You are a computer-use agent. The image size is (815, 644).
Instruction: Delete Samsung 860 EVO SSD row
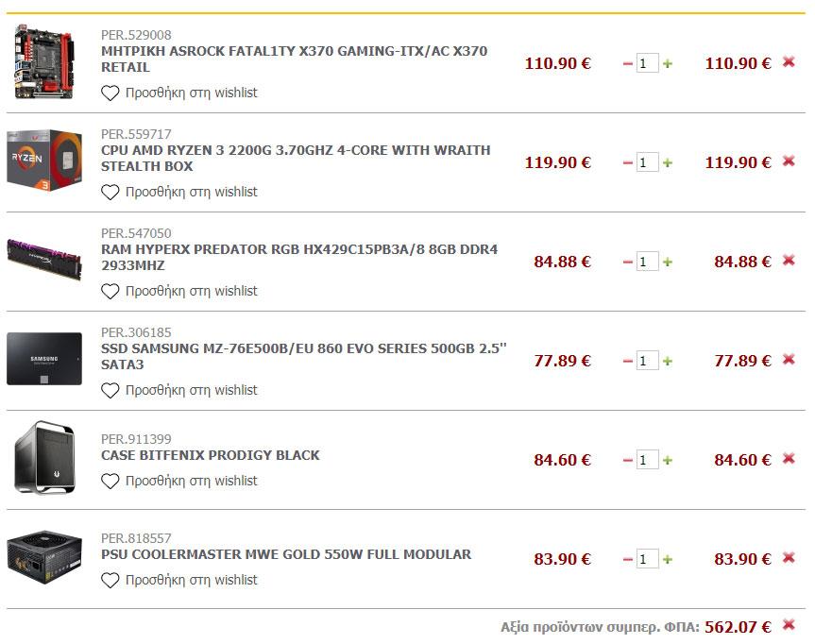coord(789,360)
